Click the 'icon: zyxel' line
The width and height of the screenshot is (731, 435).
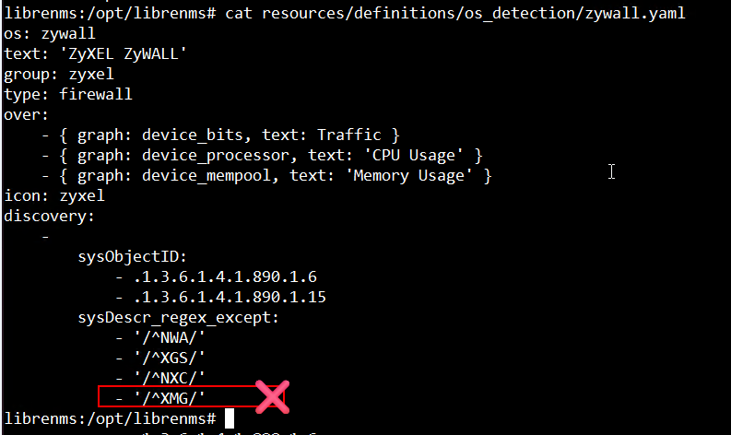coord(54,195)
